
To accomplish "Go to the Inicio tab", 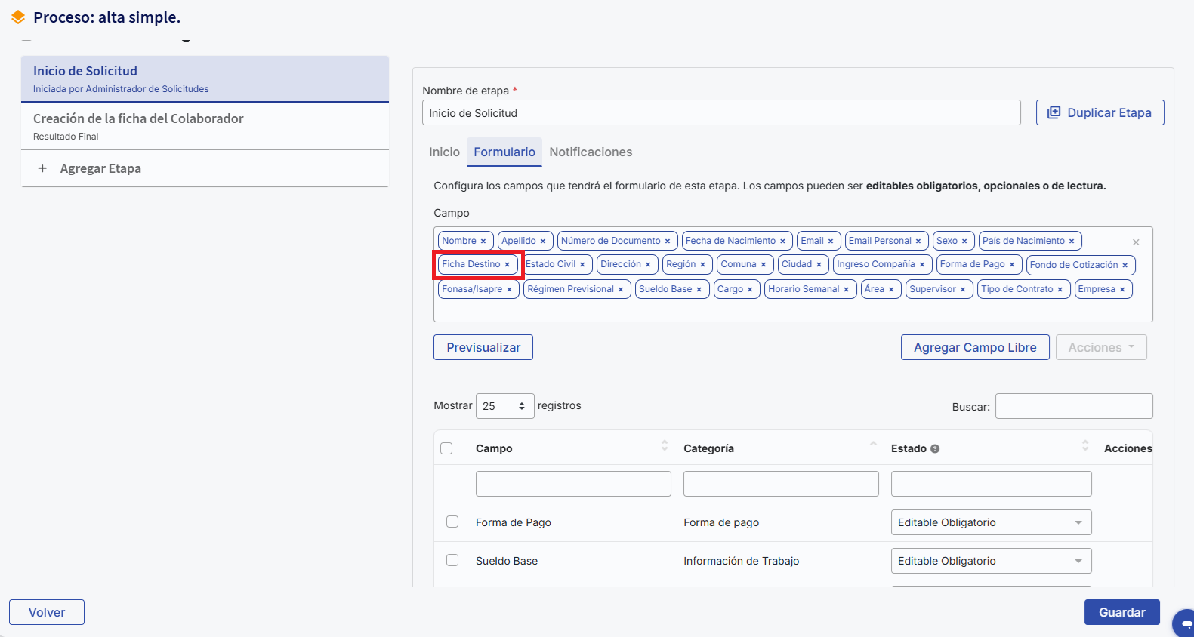I will [x=444, y=152].
